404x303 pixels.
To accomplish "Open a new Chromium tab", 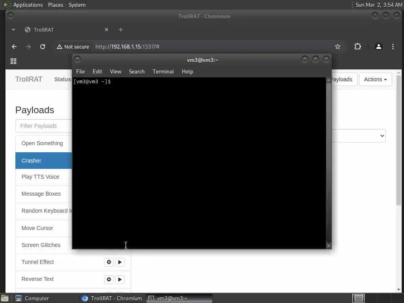I will pos(121,30).
